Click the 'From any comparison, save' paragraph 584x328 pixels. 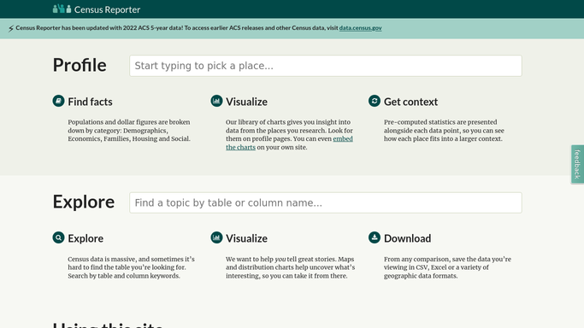coord(447,267)
